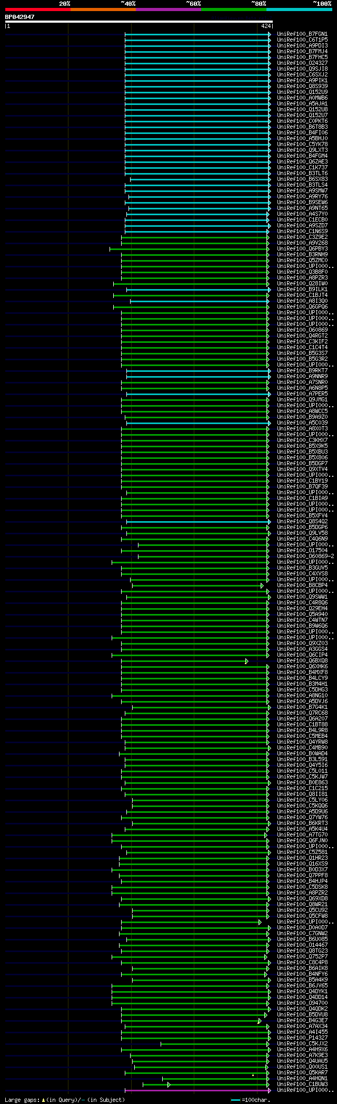337x1104 pixels.
Task: Select the UniRef100_B3TLT6 label
Action: tap(302, 174)
